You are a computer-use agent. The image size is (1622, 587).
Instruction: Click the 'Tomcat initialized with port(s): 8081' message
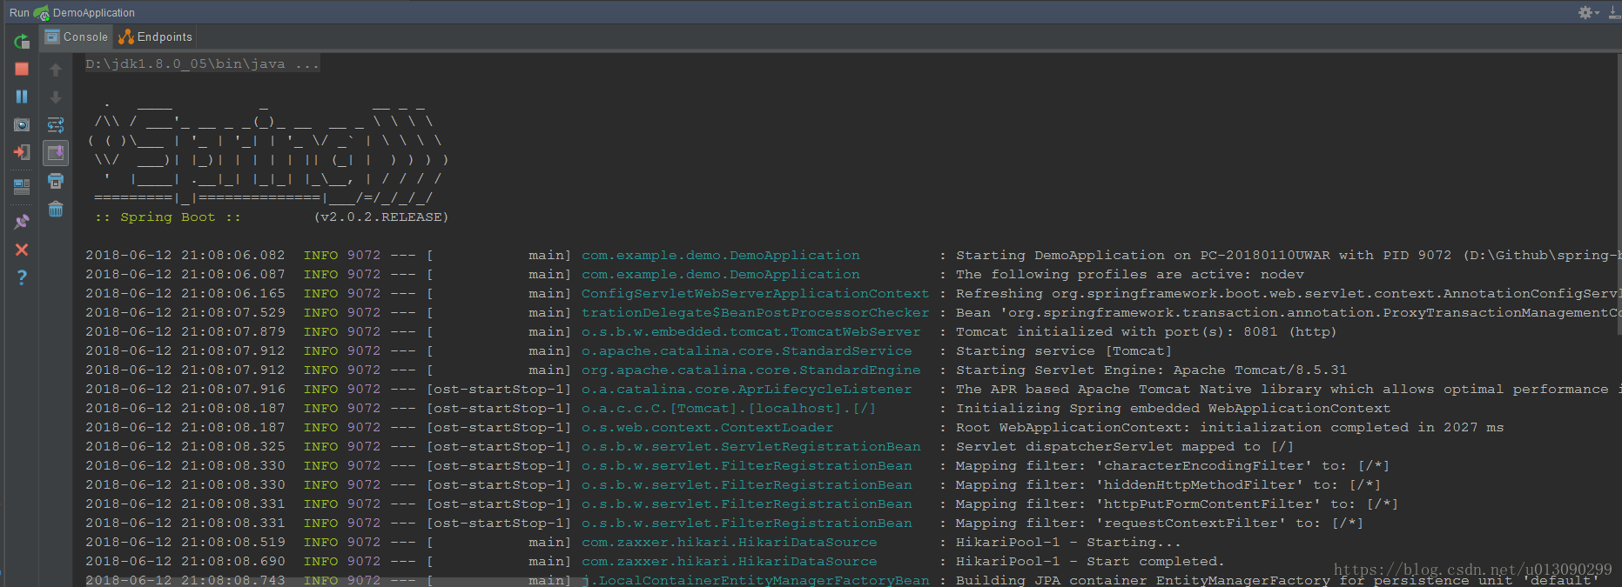pyautogui.click(x=1146, y=331)
